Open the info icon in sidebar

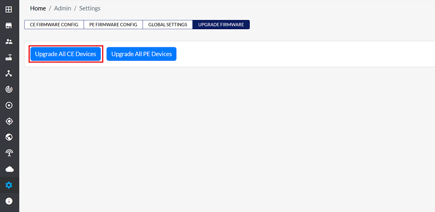[9, 201]
